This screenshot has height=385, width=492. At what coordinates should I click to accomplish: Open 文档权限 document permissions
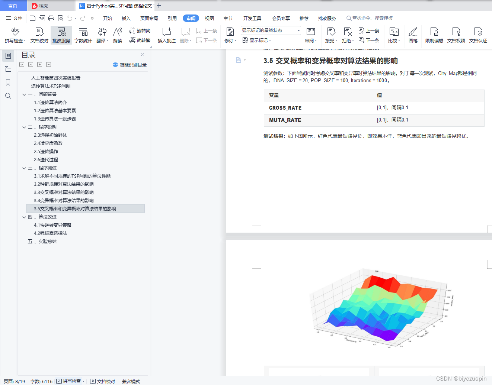[x=456, y=35]
